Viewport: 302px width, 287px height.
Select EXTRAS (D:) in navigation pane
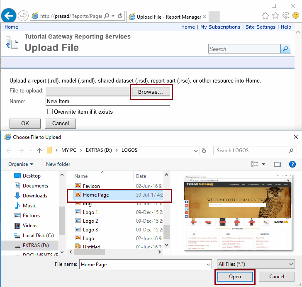[x=30, y=246]
